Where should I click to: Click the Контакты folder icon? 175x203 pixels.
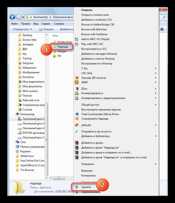point(20,77)
